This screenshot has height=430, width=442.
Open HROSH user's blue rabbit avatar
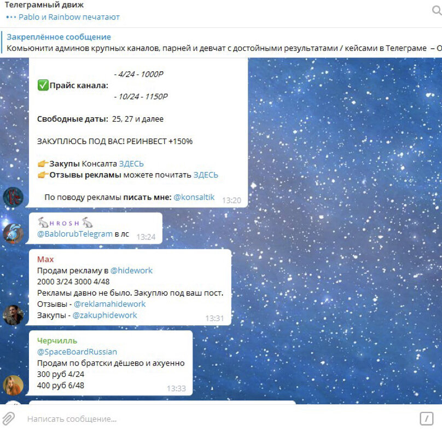point(13,233)
